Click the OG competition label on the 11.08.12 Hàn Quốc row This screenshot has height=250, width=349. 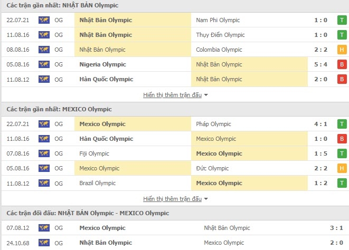59,80
